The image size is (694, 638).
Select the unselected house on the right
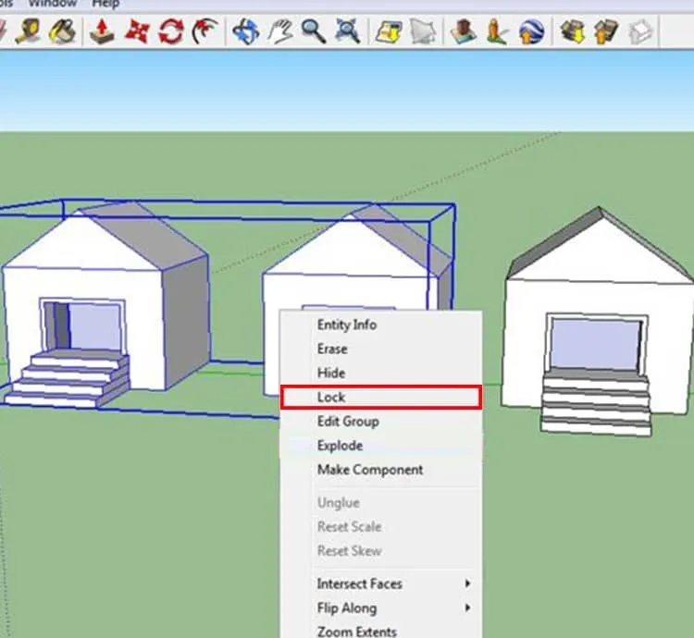[598, 323]
